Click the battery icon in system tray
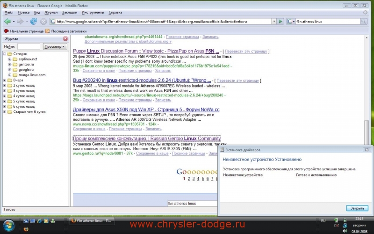Image resolution: width=374 pixels, height=234 pixels. coord(345,220)
